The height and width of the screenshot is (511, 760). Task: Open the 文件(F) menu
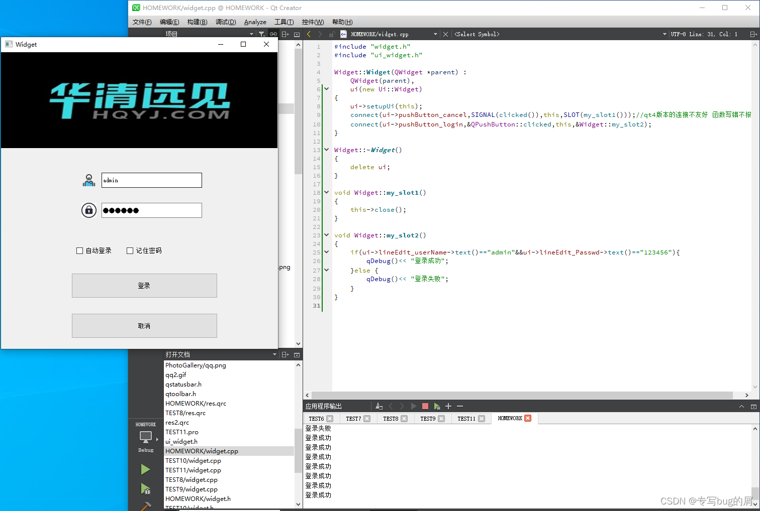pos(142,22)
